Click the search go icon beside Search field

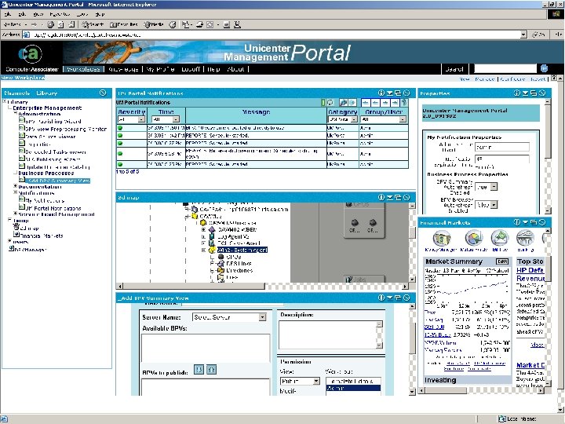[544, 68]
